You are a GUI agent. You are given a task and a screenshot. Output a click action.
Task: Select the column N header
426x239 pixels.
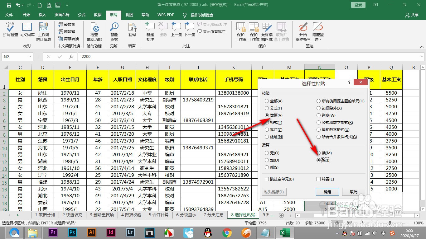coord(320,67)
